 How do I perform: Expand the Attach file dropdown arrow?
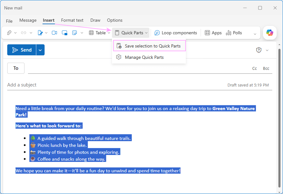click(x=15, y=33)
